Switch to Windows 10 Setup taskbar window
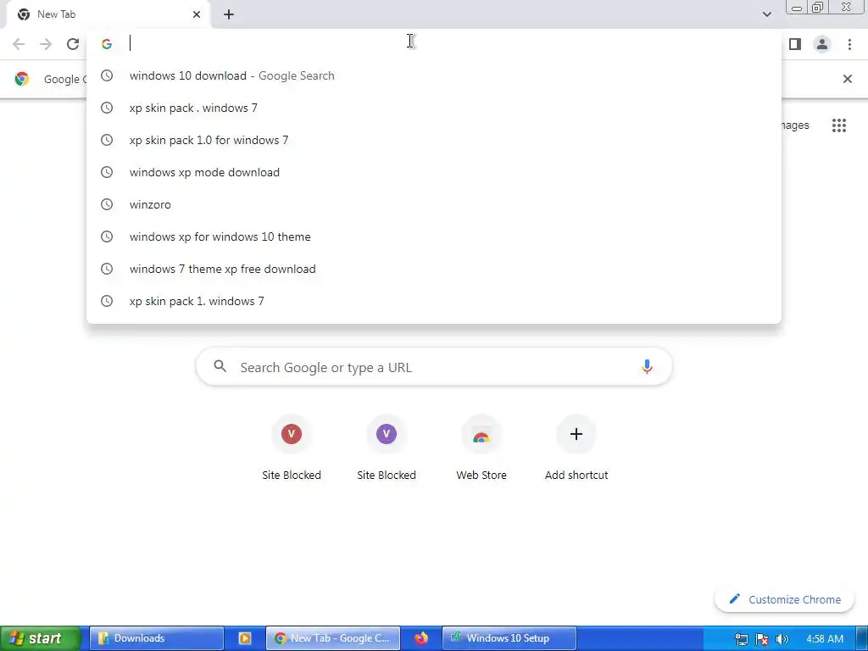 click(509, 638)
